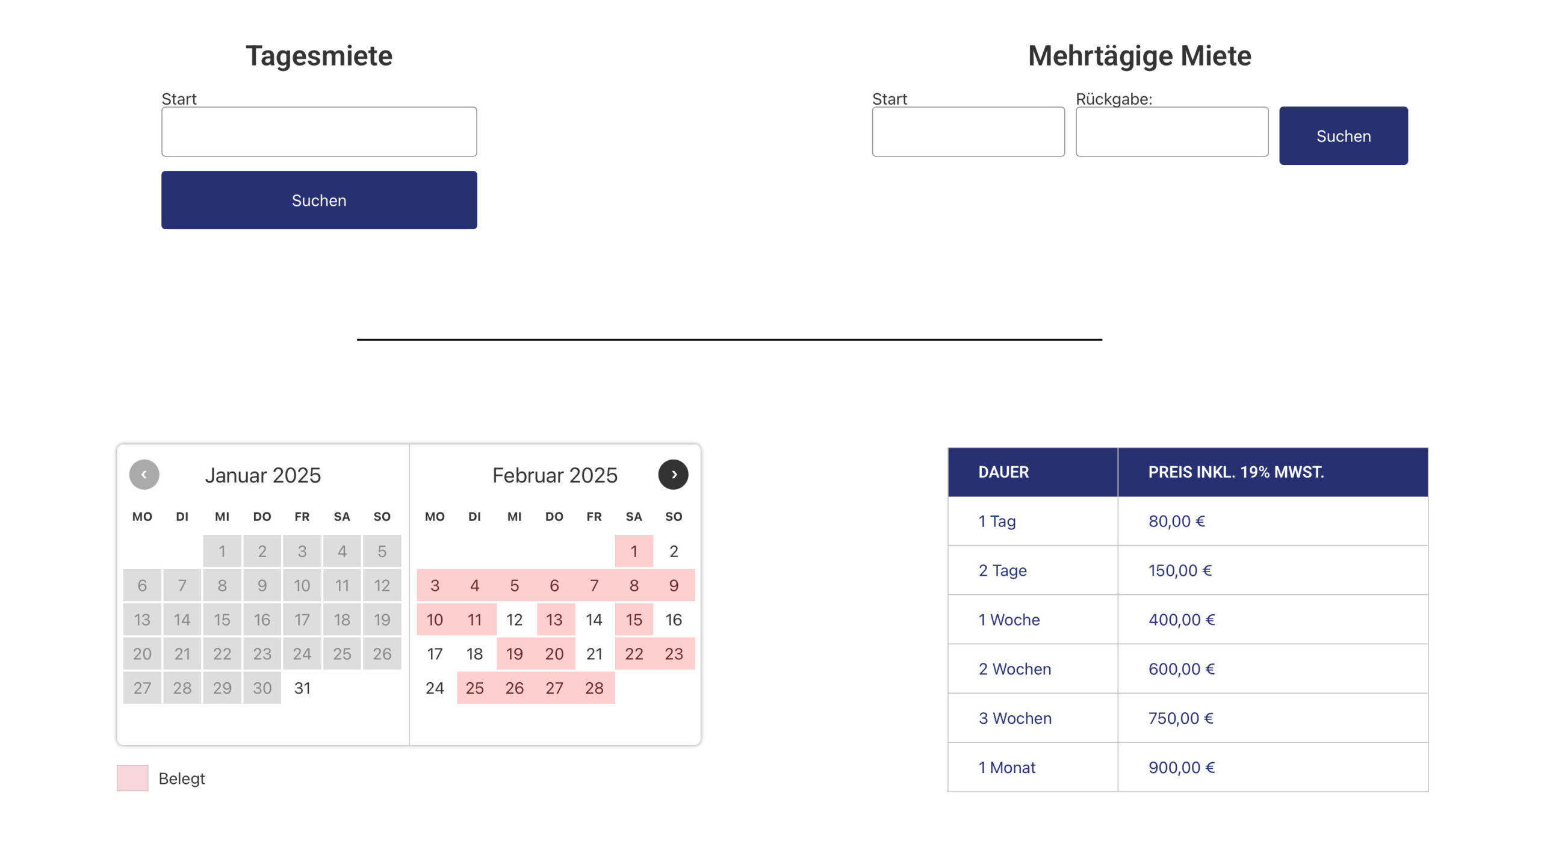Choose February 24 in the calendar
1541x844 pixels.
click(435, 688)
